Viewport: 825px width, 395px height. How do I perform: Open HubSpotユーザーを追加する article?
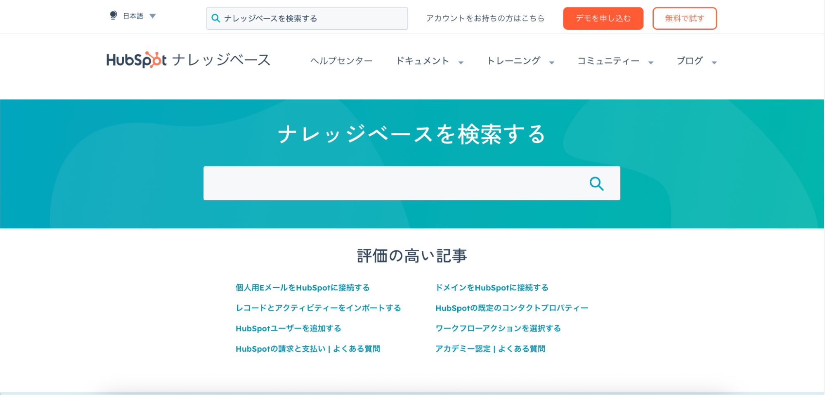click(288, 329)
